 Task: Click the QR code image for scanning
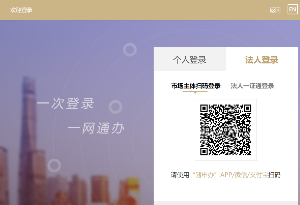(x=226, y=130)
